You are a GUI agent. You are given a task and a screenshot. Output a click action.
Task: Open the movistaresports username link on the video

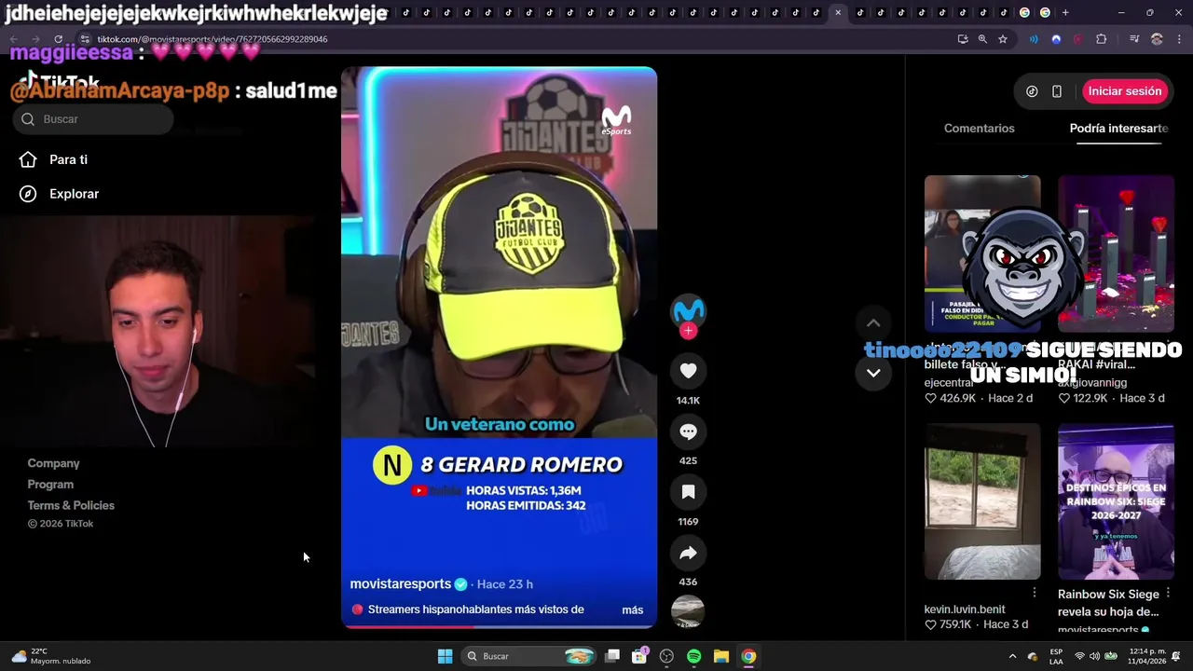401,584
